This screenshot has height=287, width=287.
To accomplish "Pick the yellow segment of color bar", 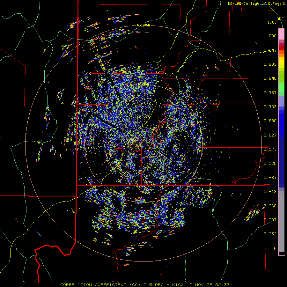I will [x=282, y=62].
